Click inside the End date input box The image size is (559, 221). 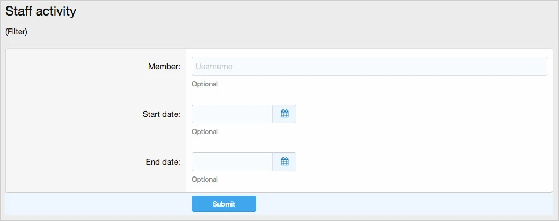click(x=232, y=161)
